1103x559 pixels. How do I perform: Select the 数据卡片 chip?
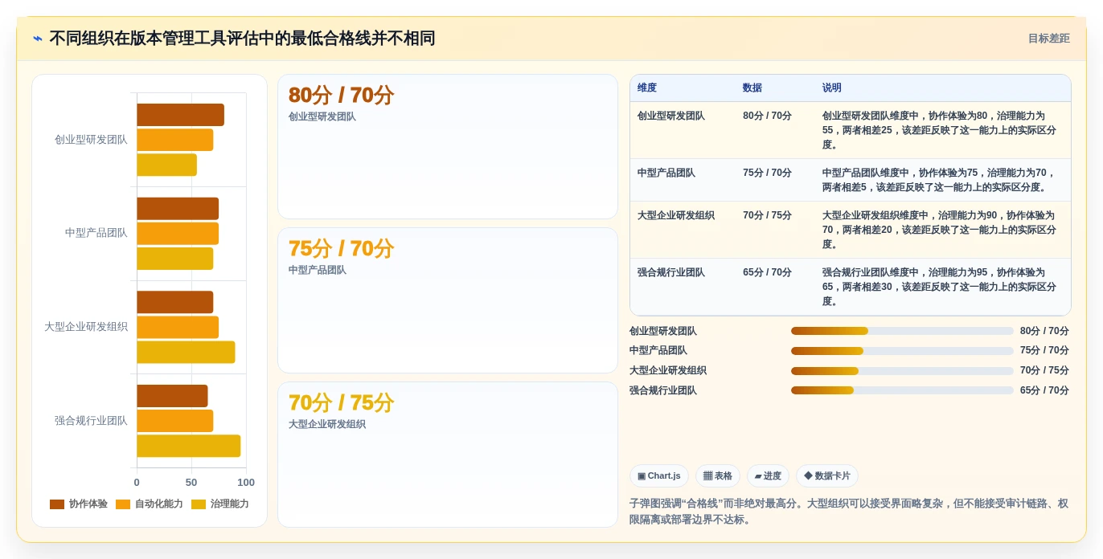pyautogui.click(x=827, y=476)
